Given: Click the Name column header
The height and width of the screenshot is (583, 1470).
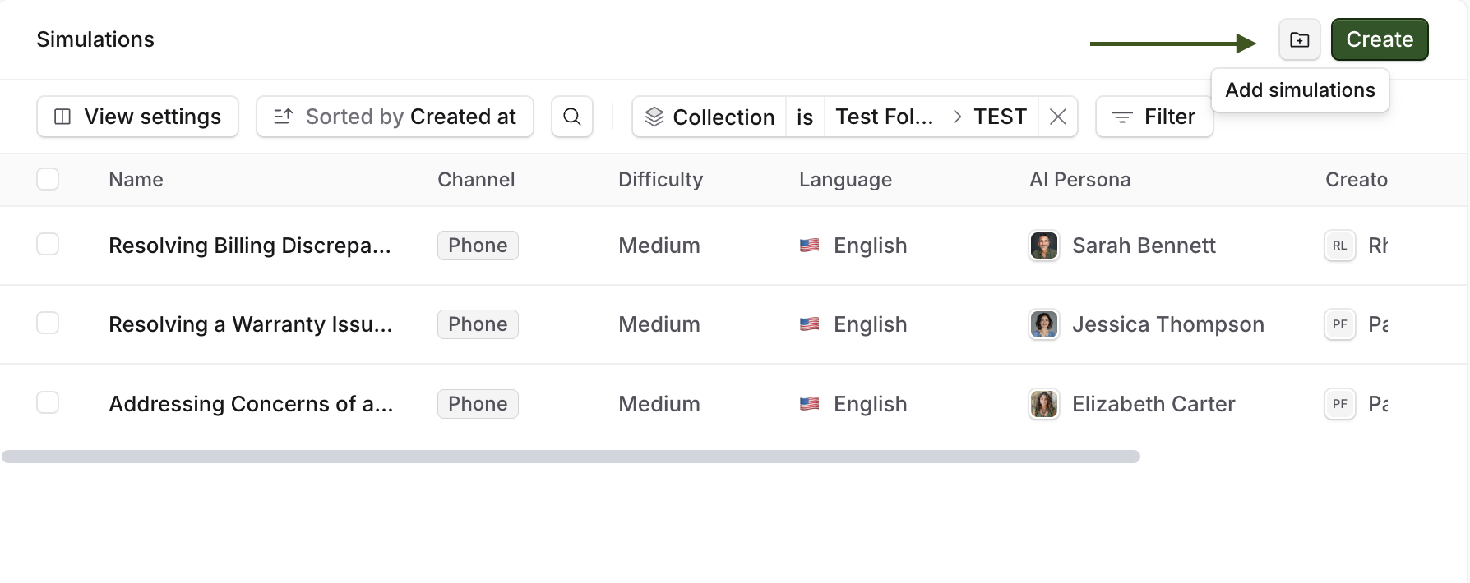Looking at the screenshot, I should [x=136, y=180].
